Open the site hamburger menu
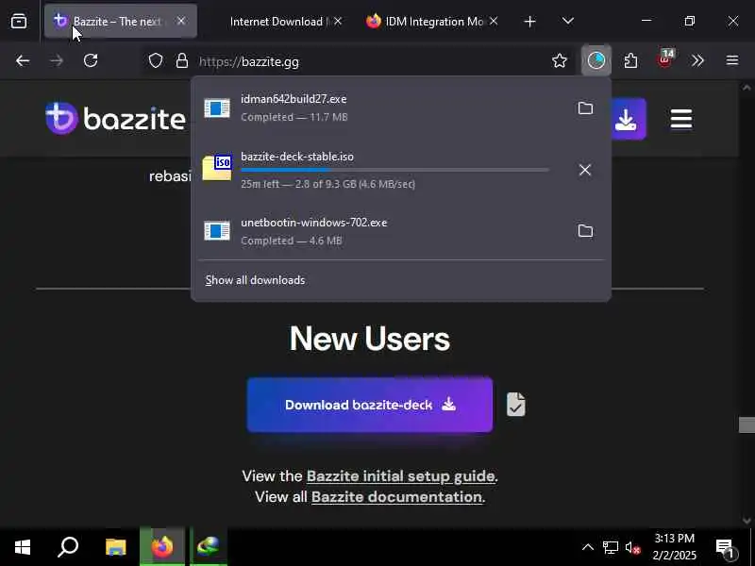This screenshot has width=755, height=566. (681, 119)
